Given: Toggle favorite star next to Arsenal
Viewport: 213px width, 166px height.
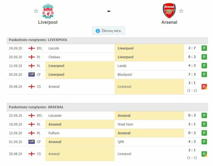Looking at the screenshot, I should pyautogui.click(x=181, y=11).
